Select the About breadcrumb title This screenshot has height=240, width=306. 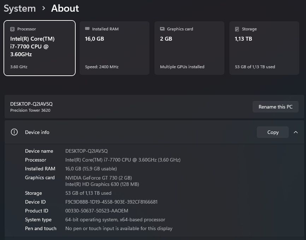point(65,8)
